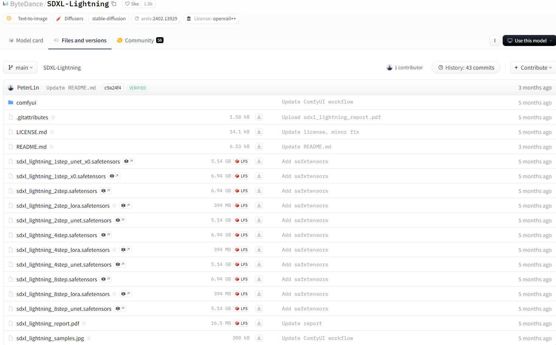Viewport: 556px width, 345px height.
Task: Download sdxl_lightning_4step_lora.safetensors
Action: click(259, 250)
